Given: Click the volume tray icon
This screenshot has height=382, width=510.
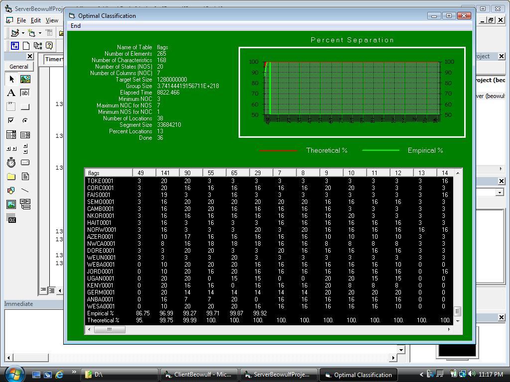Looking at the screenshot, I should pyautogui.click(x=471, y=374).
